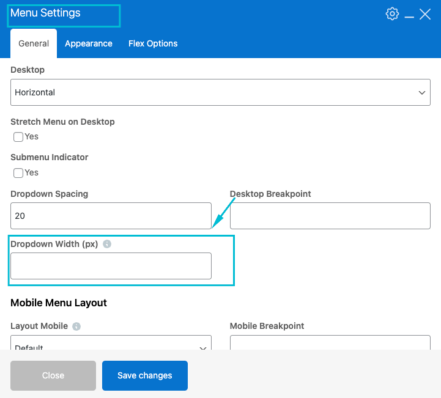This screenshot has width=441, height=398.
Task: Open the Appearance tab
Action: point(89,43)
